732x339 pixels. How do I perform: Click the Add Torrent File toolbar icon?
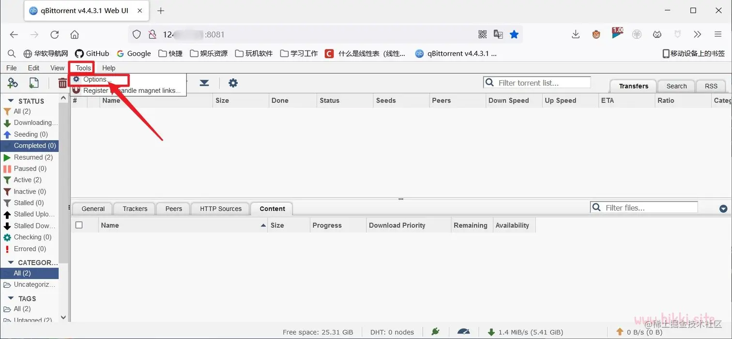34,83
